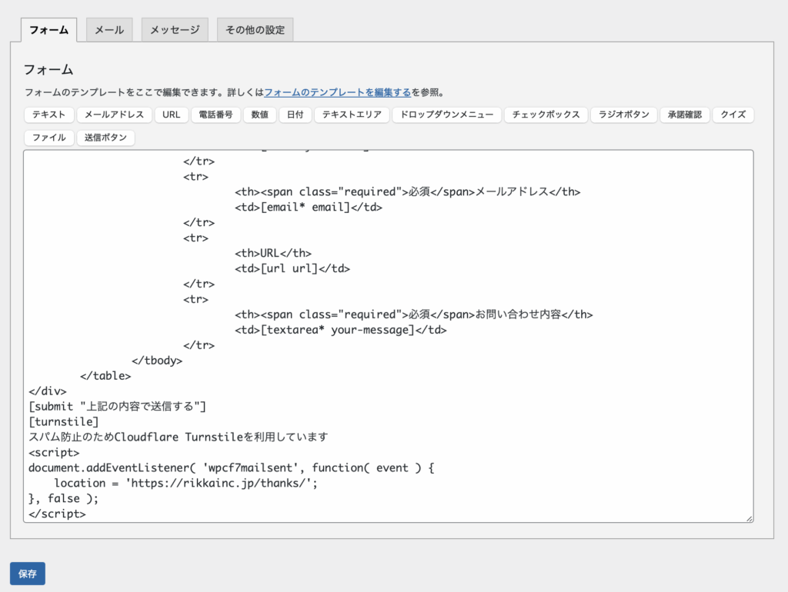This screenshot has height=592, width=788.
Task: Click the </table> closing tag line
Action: coord(105,376)
